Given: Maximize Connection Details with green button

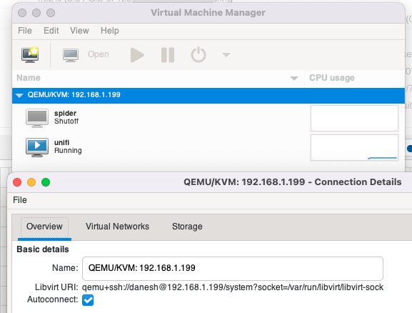Looking at the screenshot, I should (x=46, y=182).
